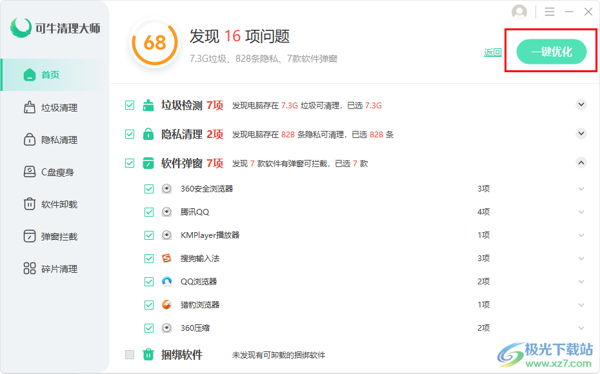
Task: Open the 垃圾清理 sidebar tab
Action: pyautogui.click(x=59, y=108)
